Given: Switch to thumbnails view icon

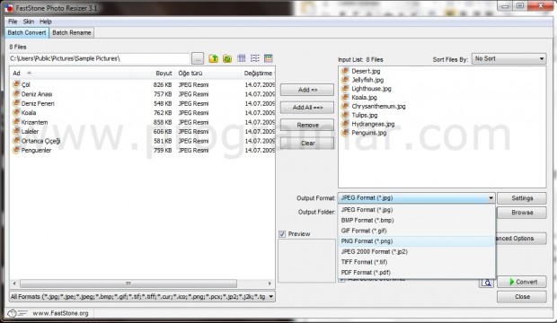Looking at the screenshot, I should 241,58.
